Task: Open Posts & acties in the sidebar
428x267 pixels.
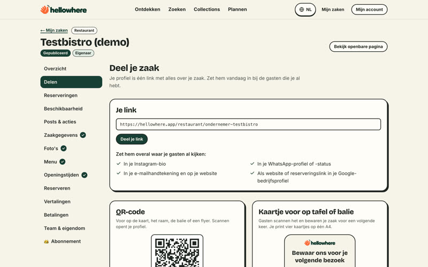Action: point(71,122)
